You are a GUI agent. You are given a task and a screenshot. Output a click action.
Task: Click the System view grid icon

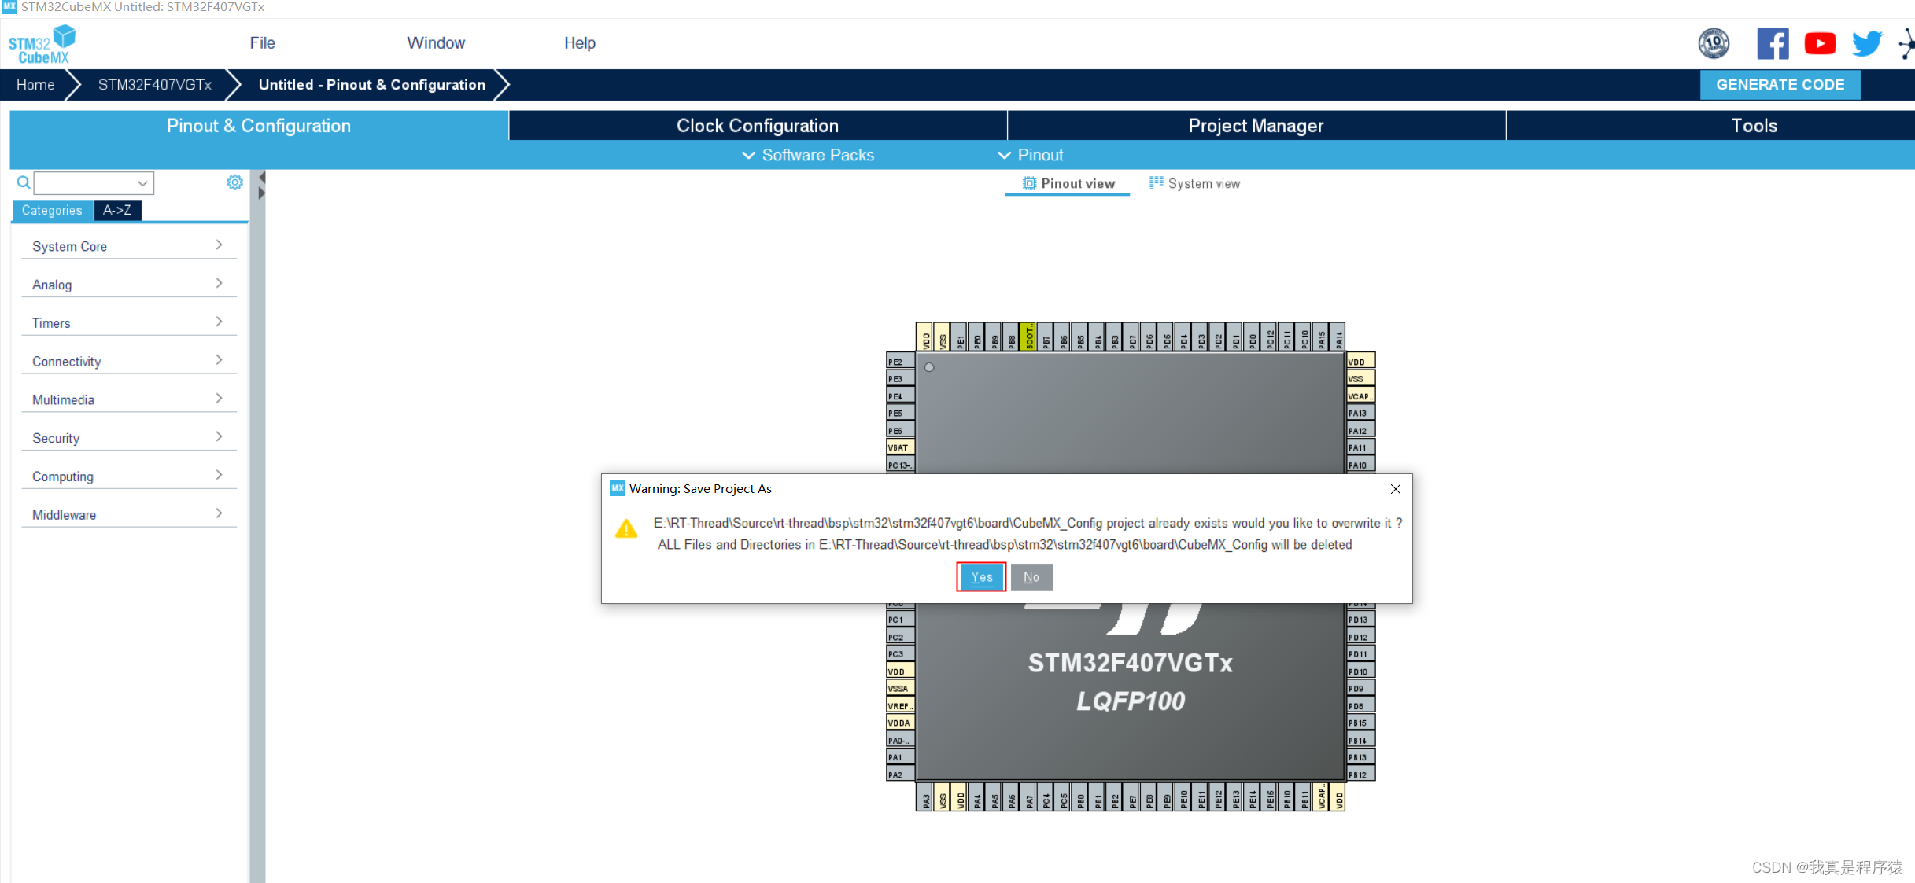(1156, 182)
